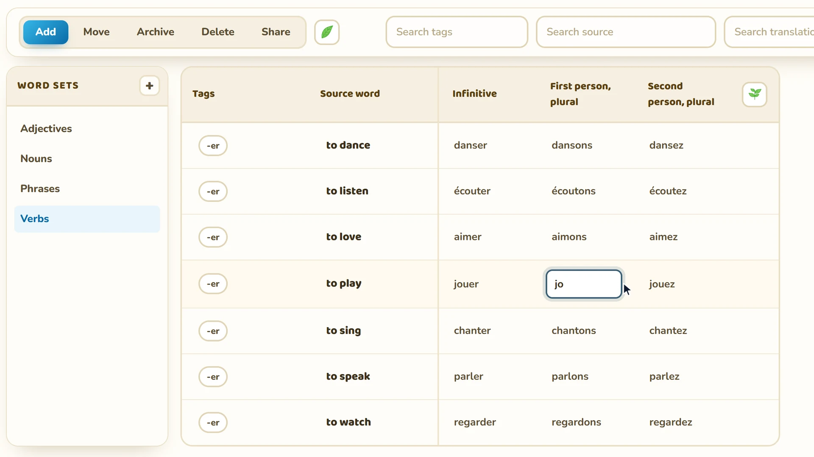Viewport: 814px width, 457px height.
Task: Click the cell jouez
Action: pyautogui.click(x=662, y=284)
